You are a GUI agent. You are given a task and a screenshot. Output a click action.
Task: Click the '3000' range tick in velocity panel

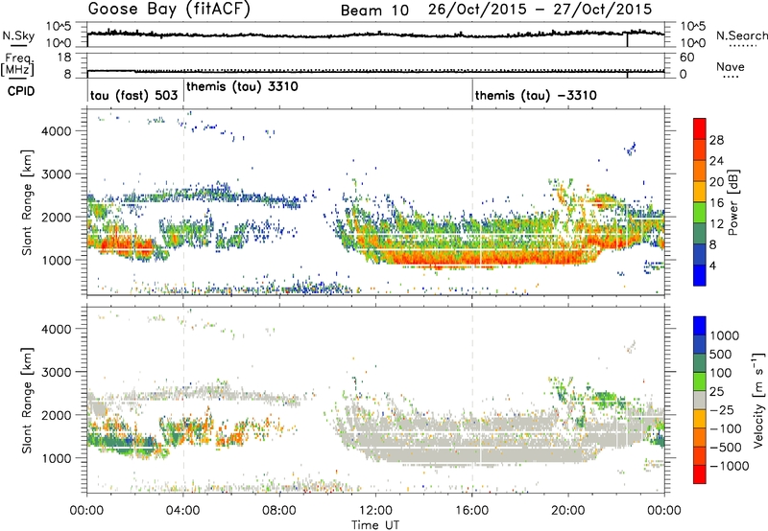(57, 372)
